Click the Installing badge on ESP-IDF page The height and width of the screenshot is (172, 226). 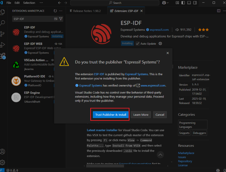coord(127,43)
